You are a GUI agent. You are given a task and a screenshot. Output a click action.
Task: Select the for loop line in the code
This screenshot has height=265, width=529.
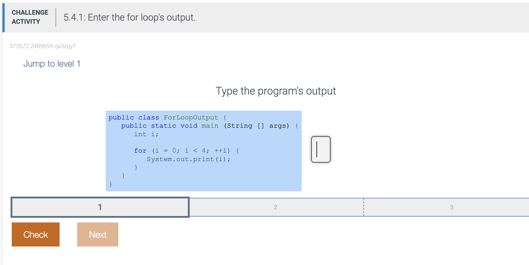click(186, 151)
